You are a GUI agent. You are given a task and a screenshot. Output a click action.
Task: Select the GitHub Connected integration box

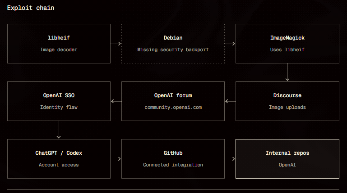click(x=173, y=159)
